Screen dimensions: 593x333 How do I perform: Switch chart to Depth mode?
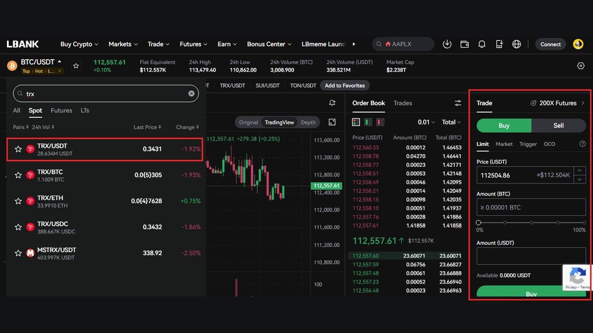308,122
